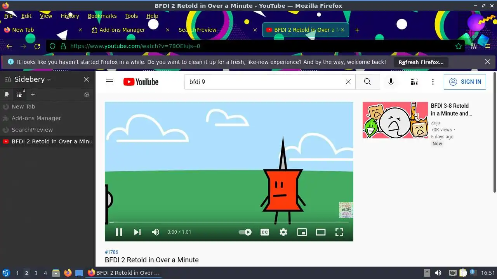497x279 pixels.
Task: Close the Add-ons Manager tab
Action: click(168, 30)
